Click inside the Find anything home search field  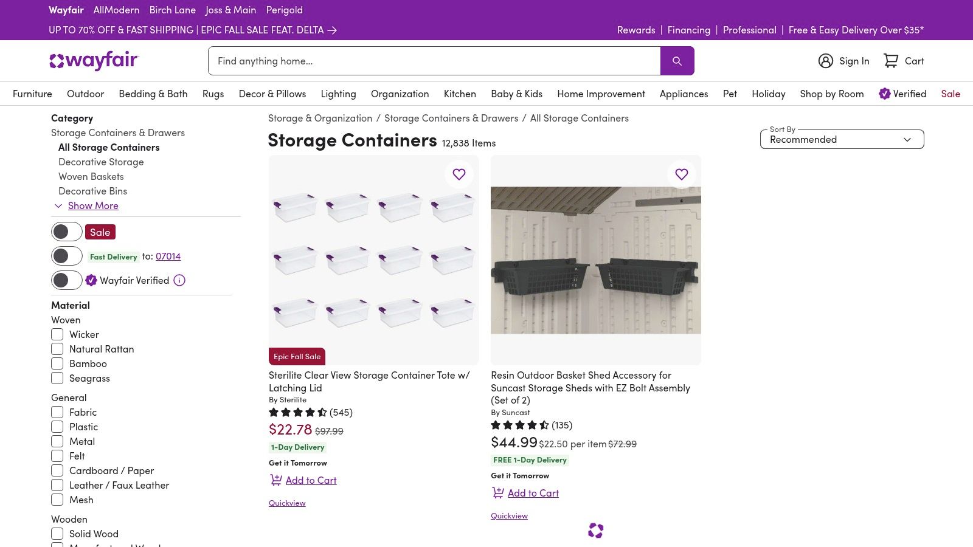pyautogui.click(x=434, y=61)
